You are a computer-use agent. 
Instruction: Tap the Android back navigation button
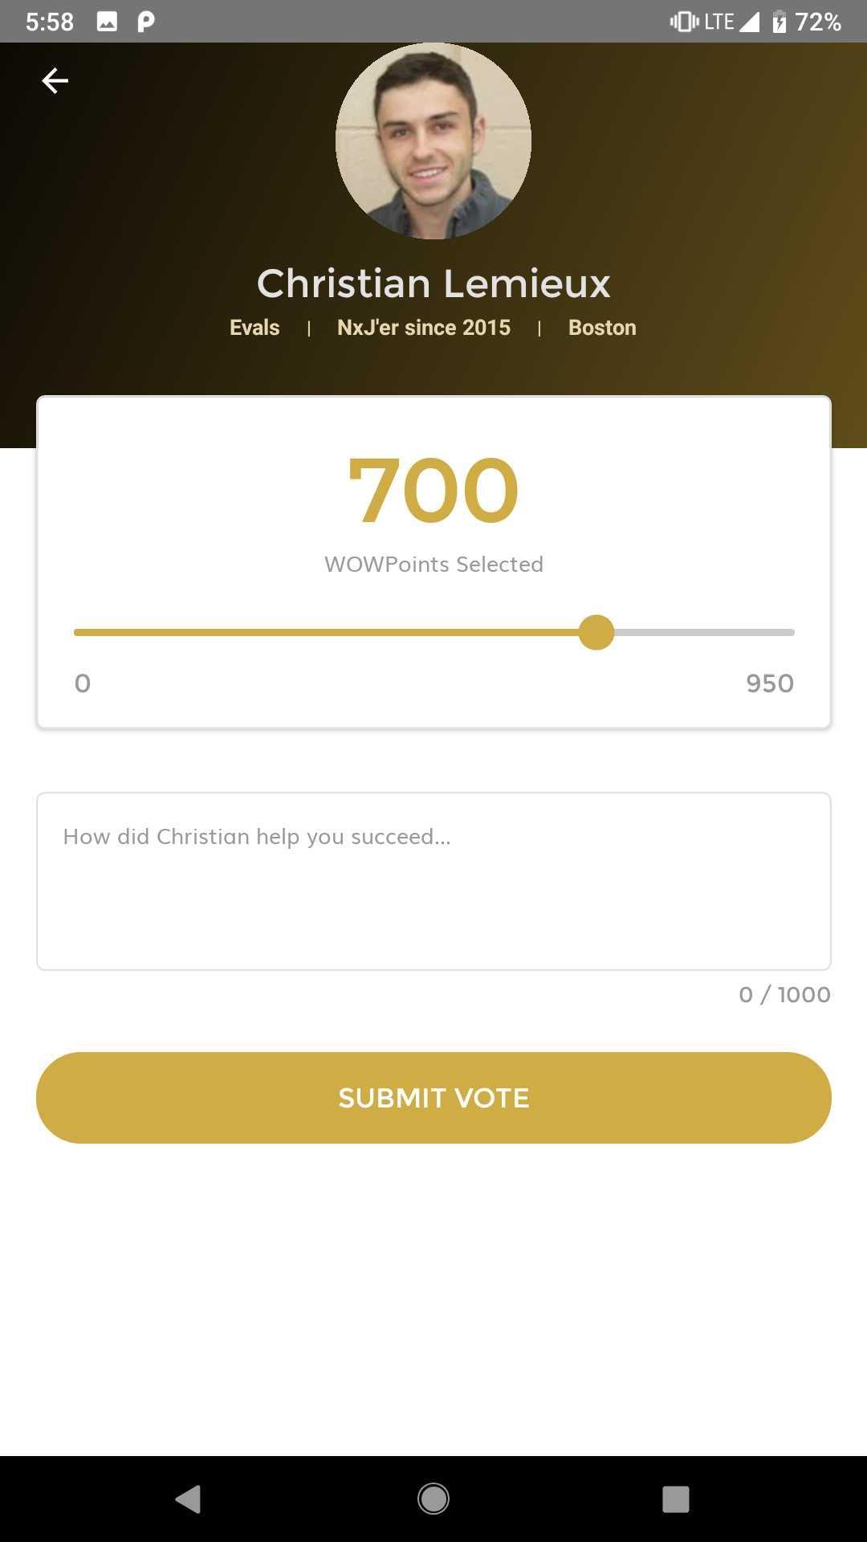pos(189,1499)
